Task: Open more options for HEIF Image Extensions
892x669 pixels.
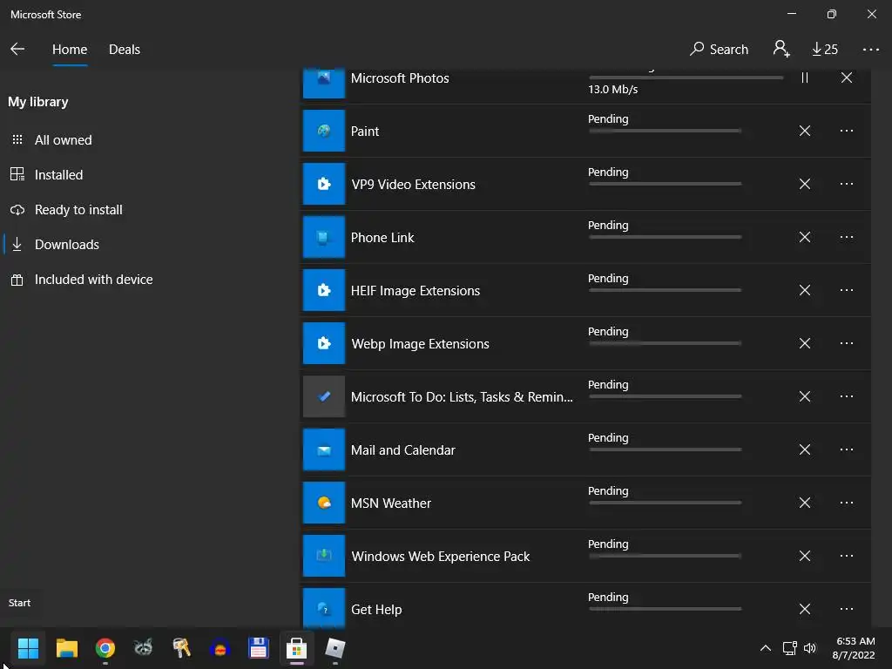Action: pyautogui.click(x=847, y=290)
